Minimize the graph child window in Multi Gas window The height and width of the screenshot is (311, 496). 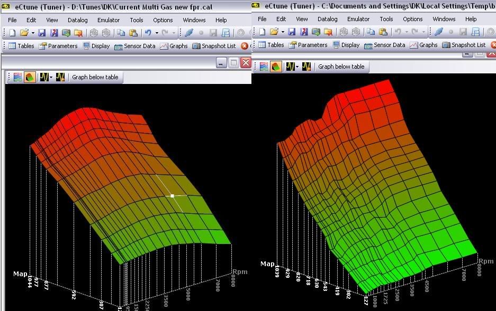pos(221,63)
